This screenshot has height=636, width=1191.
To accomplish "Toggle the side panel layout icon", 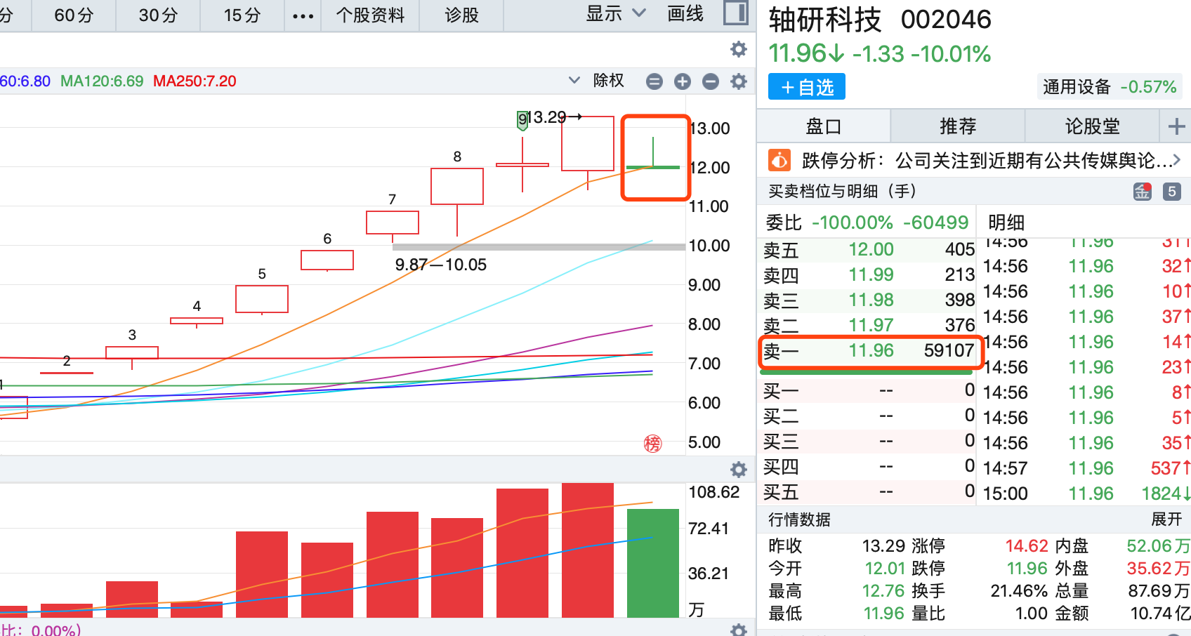I will pyautogui.click(x=735, y=13).
